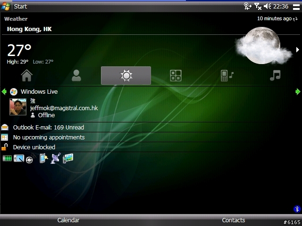
Task: Open the wireless sync icon
Action: (x=31, y=159)
